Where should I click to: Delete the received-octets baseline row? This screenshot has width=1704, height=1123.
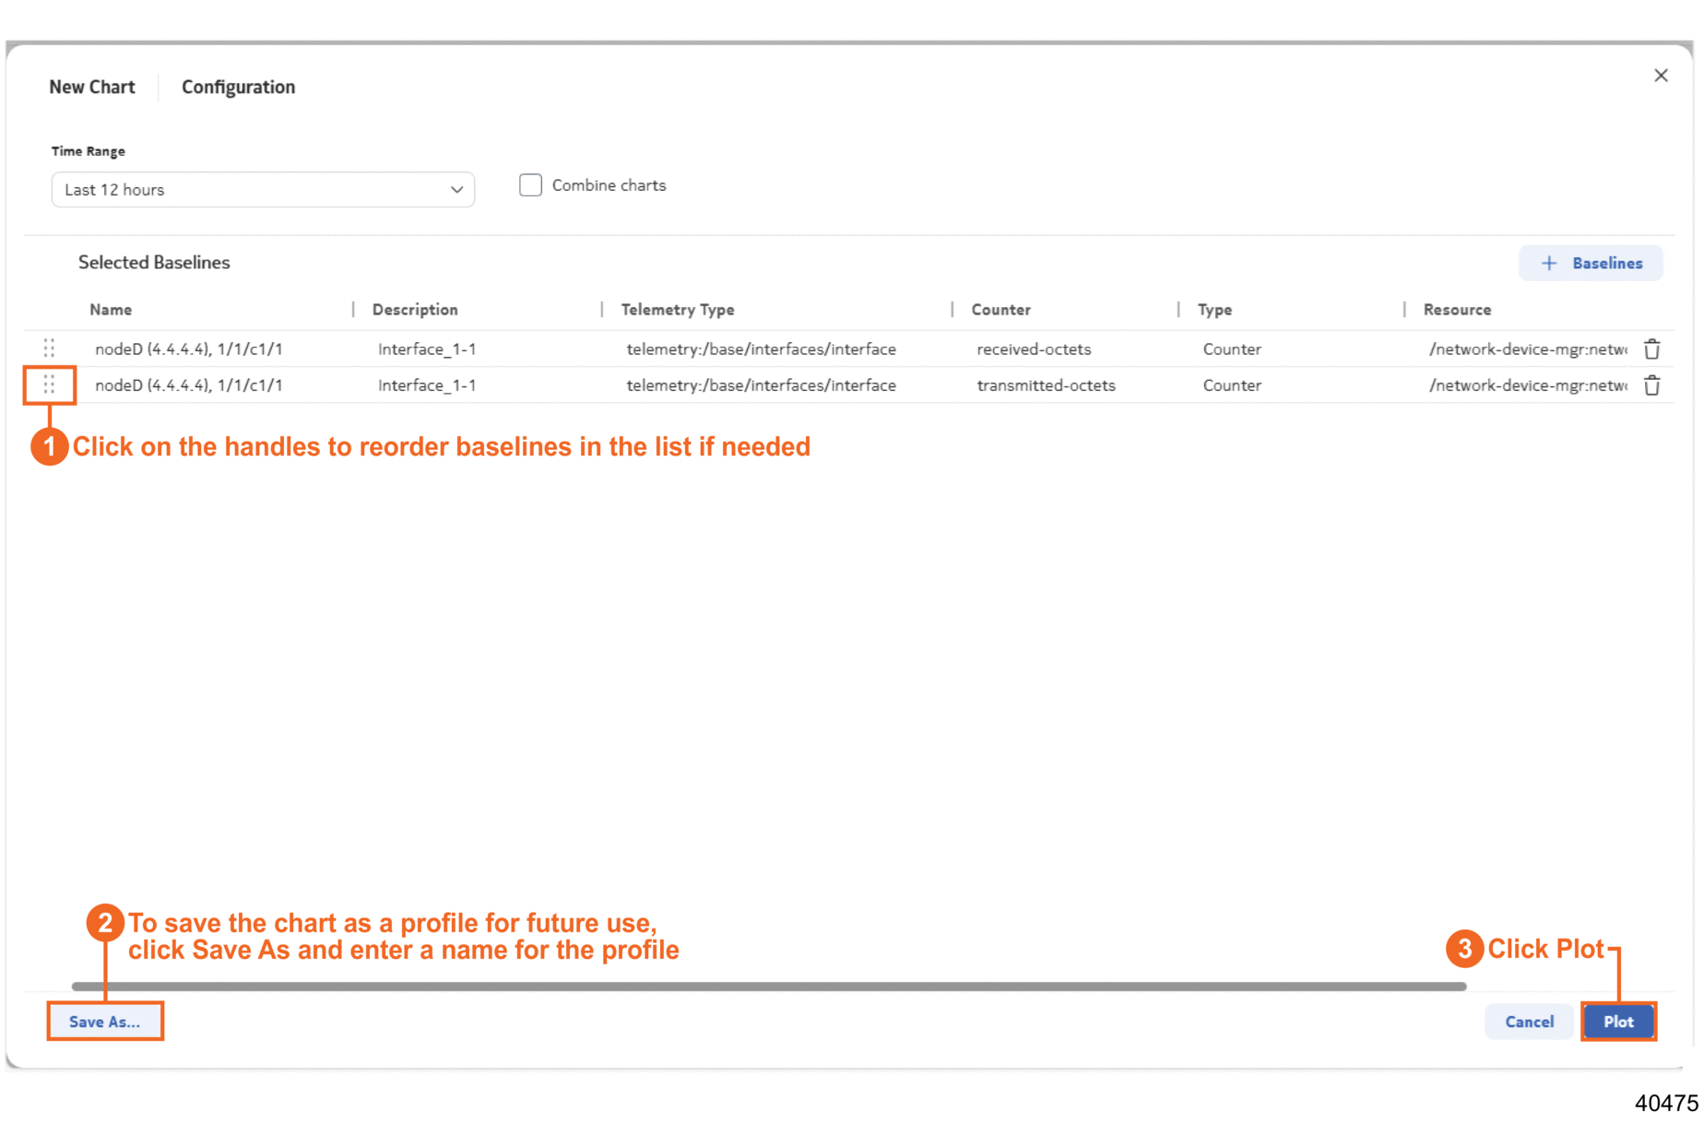(x=1651, y=349)
